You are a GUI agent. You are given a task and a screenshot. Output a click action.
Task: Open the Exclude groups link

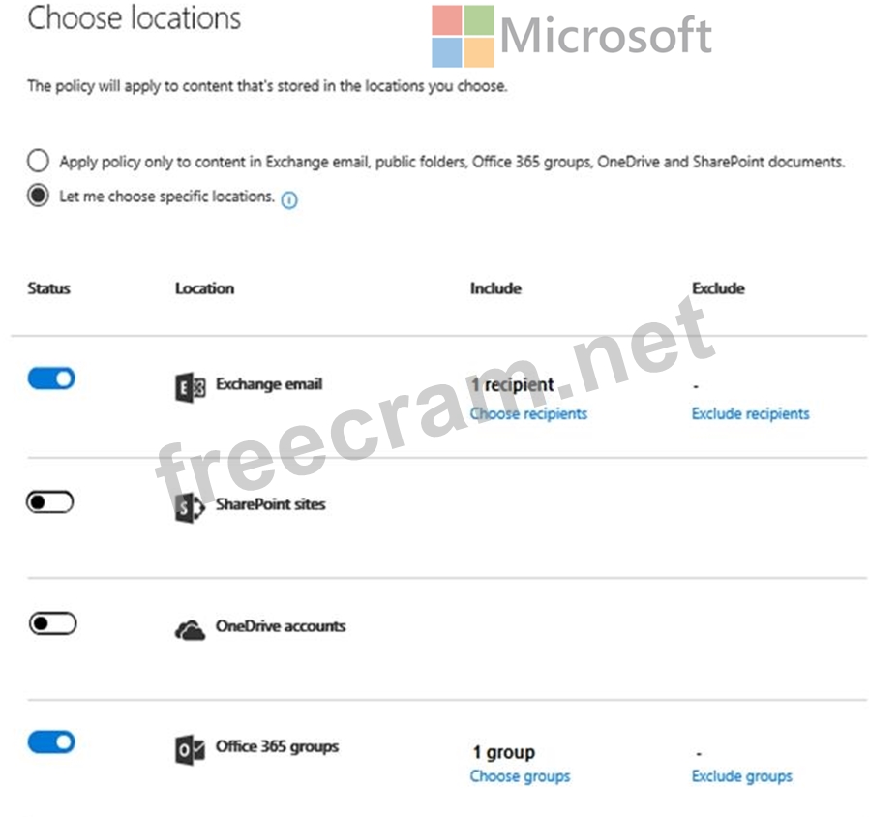coord(741,776)
